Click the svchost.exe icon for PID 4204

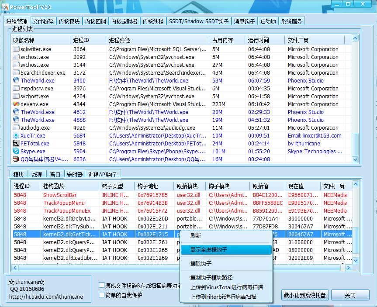click(x=16, y=96)
